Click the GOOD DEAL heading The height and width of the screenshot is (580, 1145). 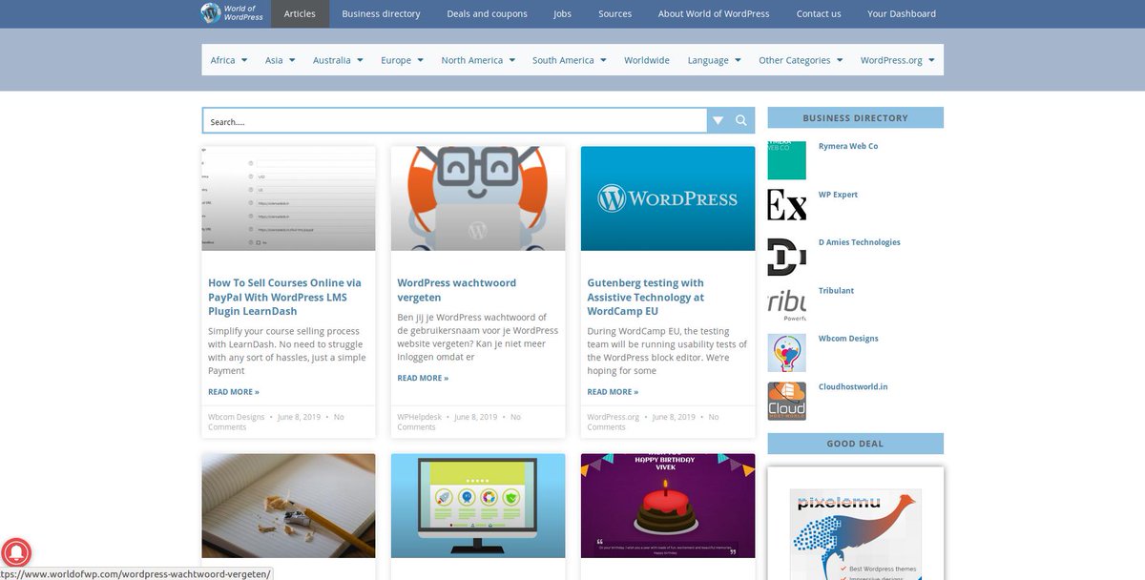pyautogui.click(x=856, y=444)
